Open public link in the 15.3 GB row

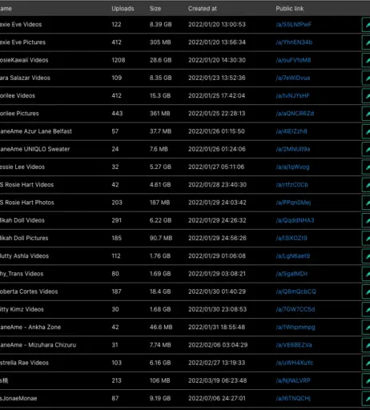pyautogui.click(x=293, y=96)
